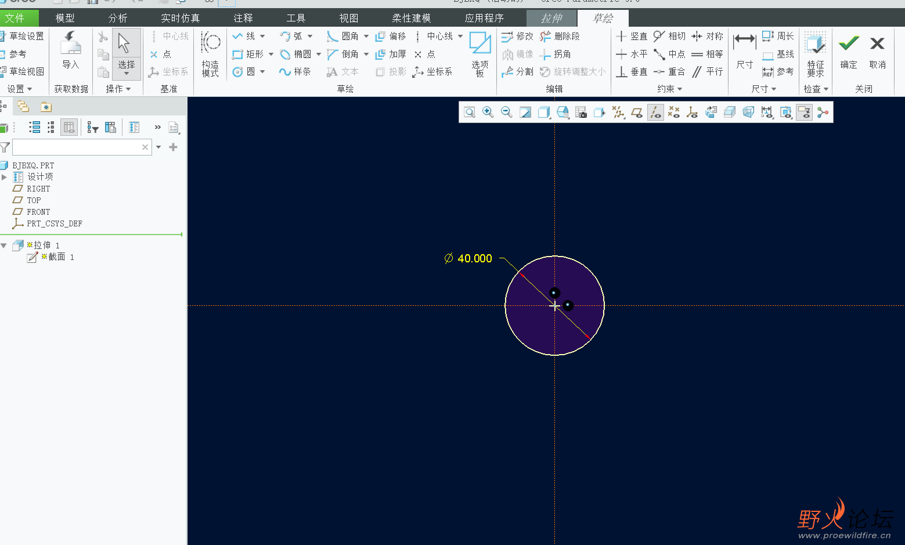
Task: Toggle the highlighted annotation display button
Action: pyautogui.click(x=804, y=112)
